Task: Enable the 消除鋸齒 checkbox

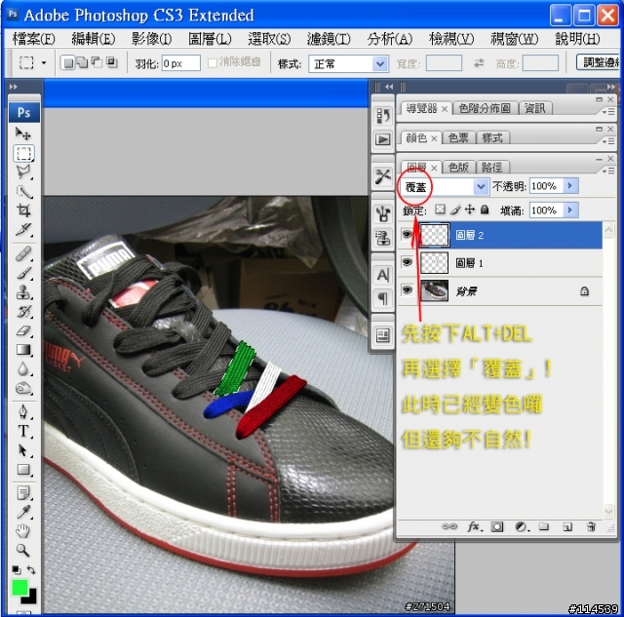Action: pos(213,62)
